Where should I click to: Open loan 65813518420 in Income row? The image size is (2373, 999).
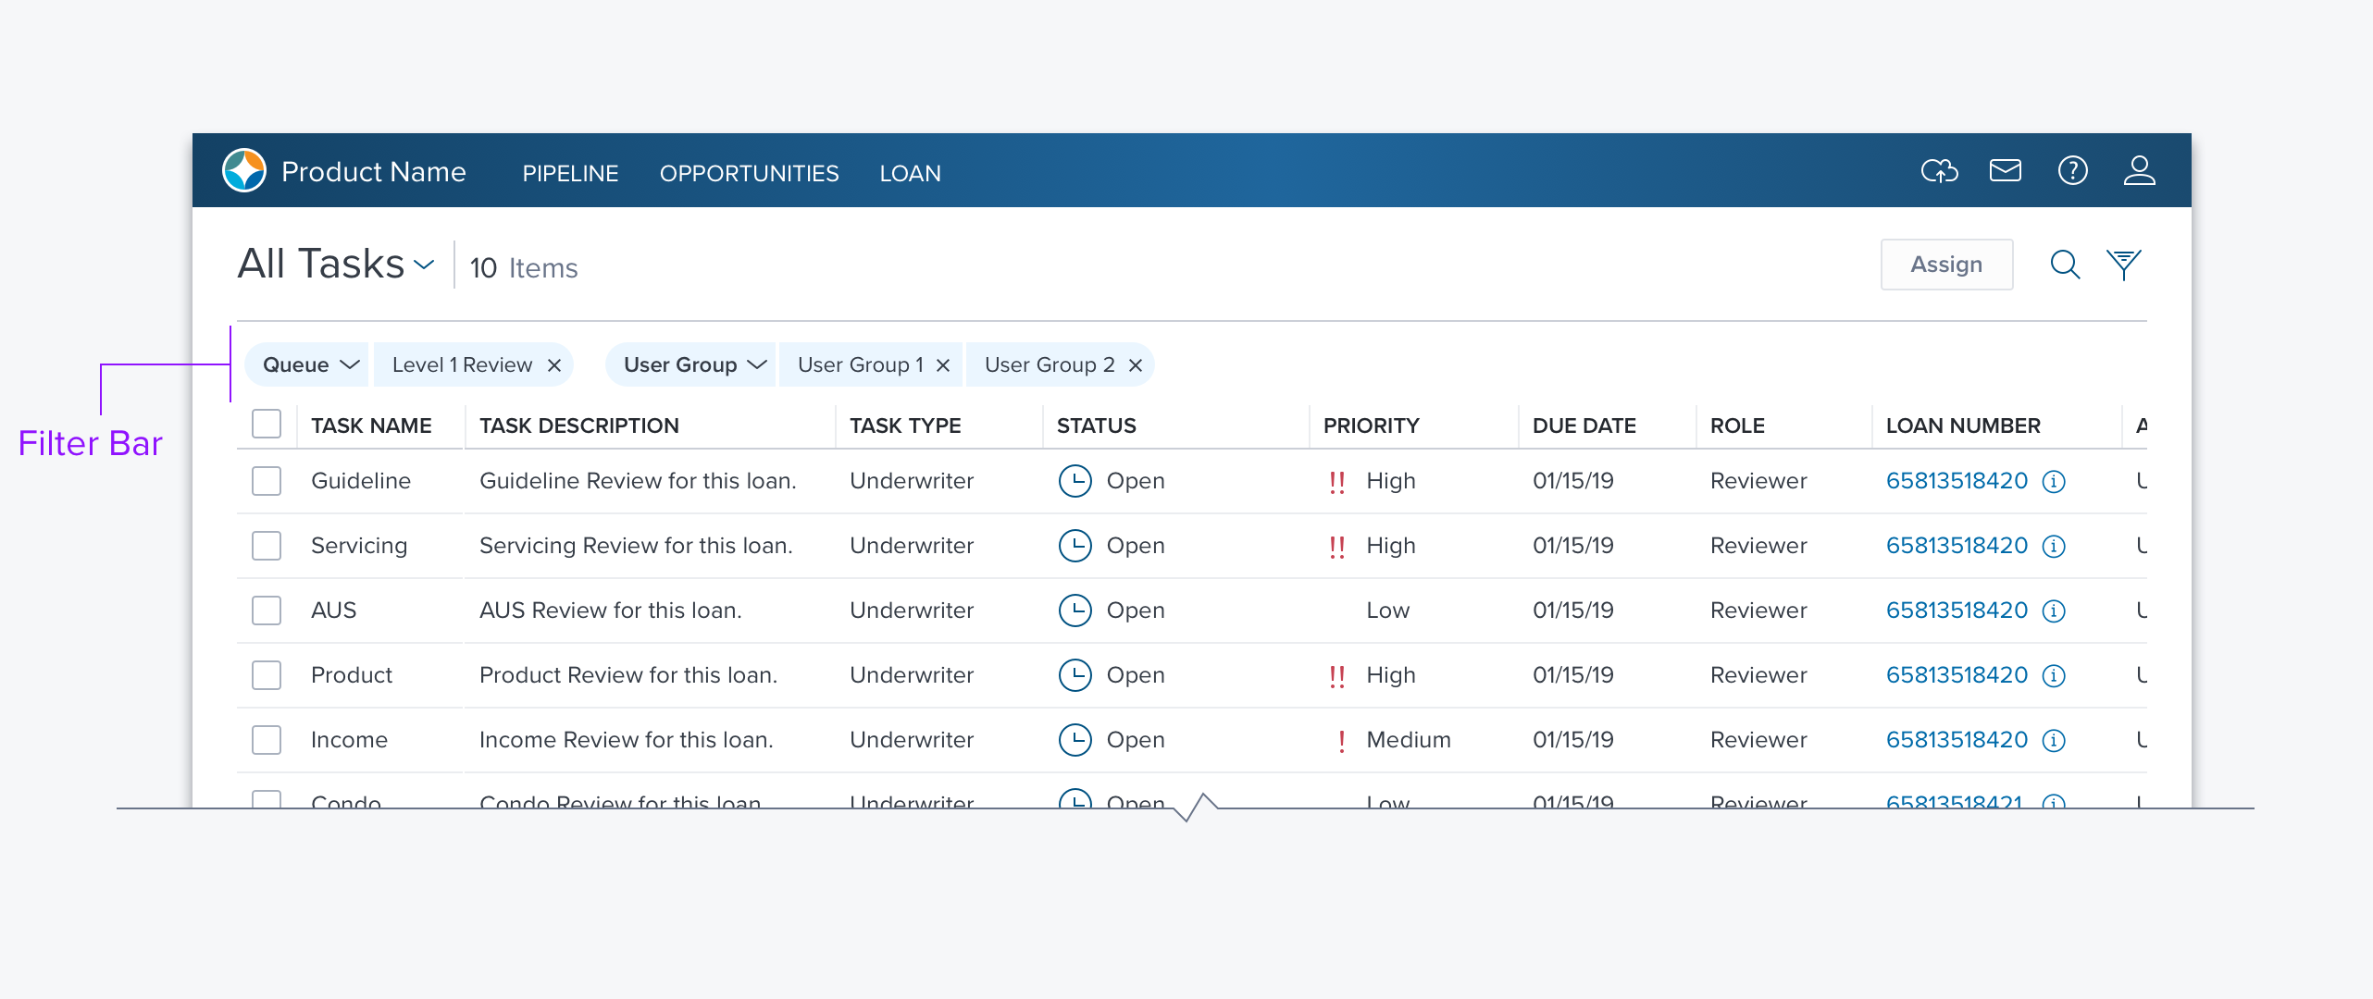[x=1957, y=740]
